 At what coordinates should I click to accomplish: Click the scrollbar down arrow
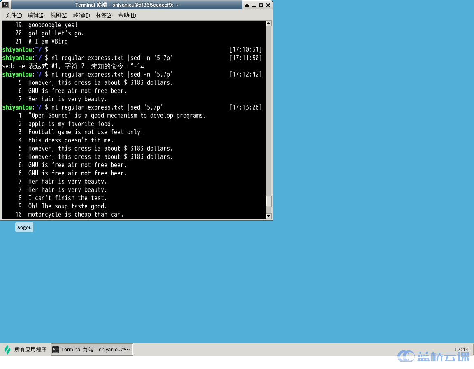pyautogui.click(x=268, y=216)
